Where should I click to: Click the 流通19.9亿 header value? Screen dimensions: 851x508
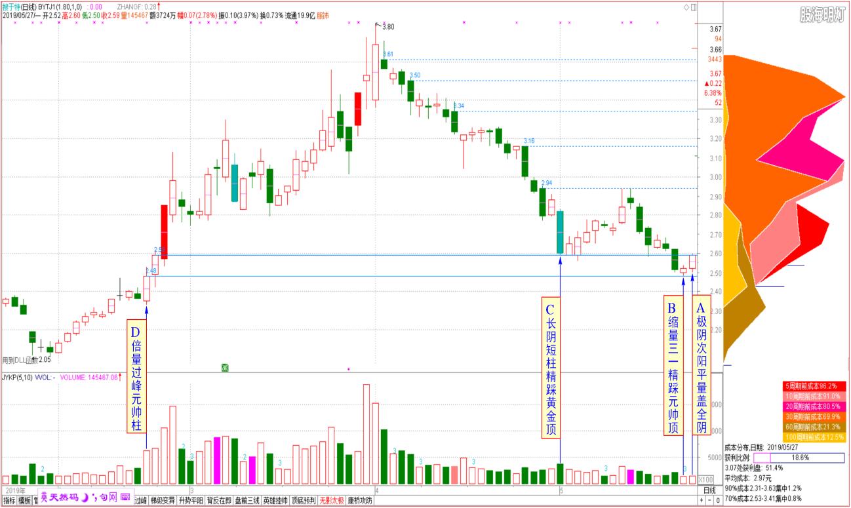pos(298,15)
